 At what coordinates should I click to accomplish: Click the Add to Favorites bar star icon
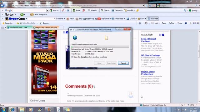(18, 23)
